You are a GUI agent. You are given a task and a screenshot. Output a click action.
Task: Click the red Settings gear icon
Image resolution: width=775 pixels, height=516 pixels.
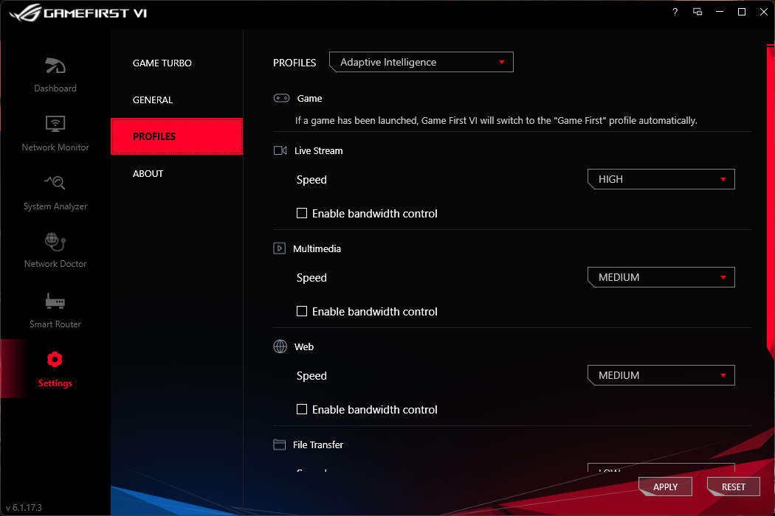[55, 360]
